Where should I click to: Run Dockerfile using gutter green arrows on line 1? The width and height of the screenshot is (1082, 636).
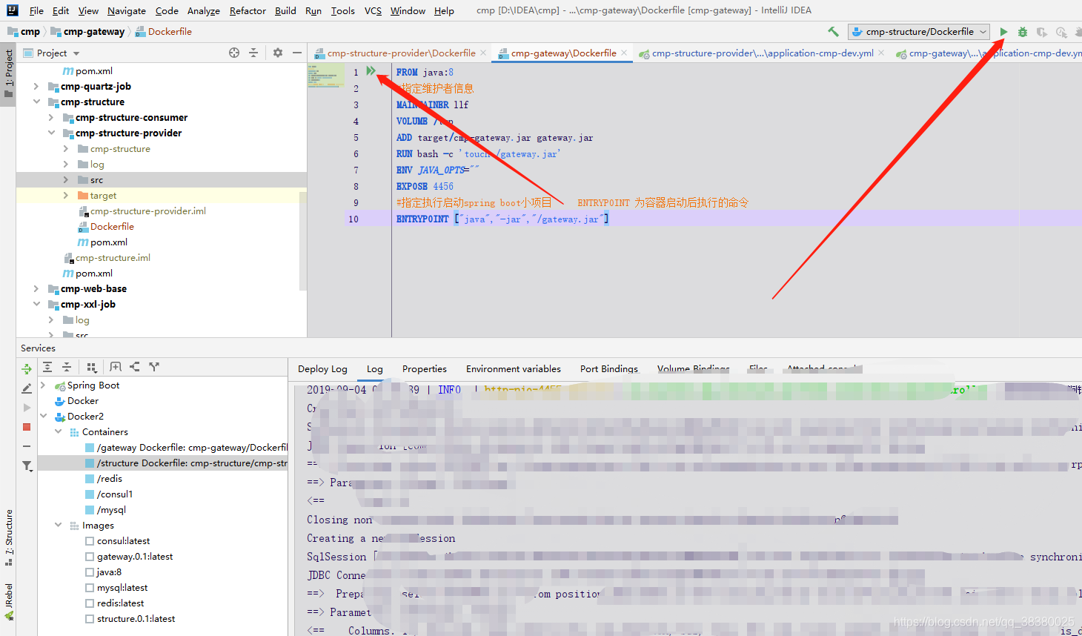click(x=371, y=71)
